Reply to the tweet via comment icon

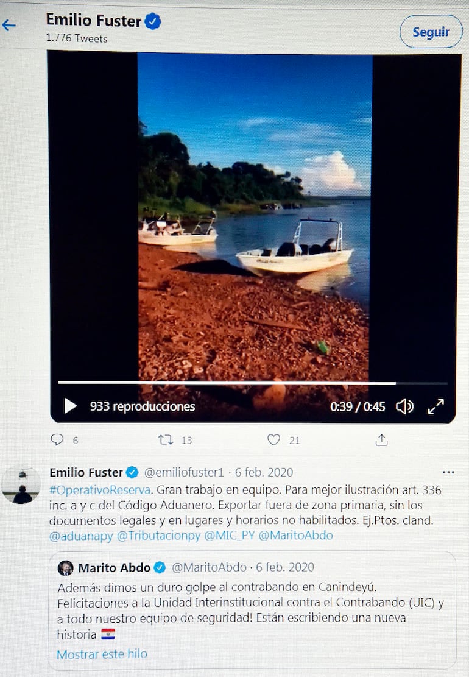point(57,439)
